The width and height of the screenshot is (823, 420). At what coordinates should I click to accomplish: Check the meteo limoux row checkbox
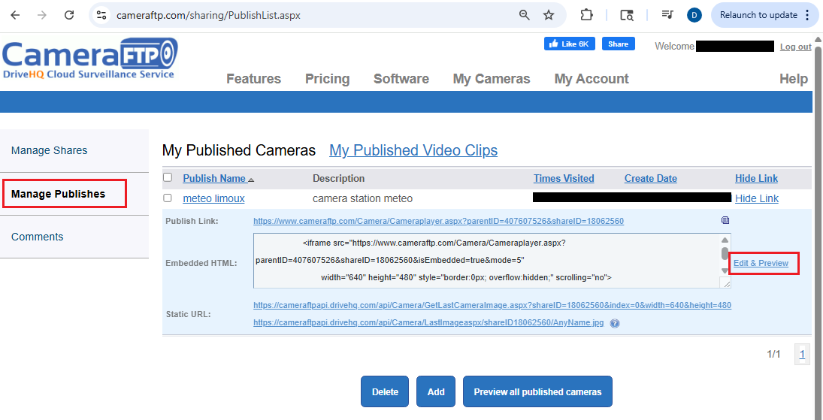pyautogui.click(x=168, y=198)
